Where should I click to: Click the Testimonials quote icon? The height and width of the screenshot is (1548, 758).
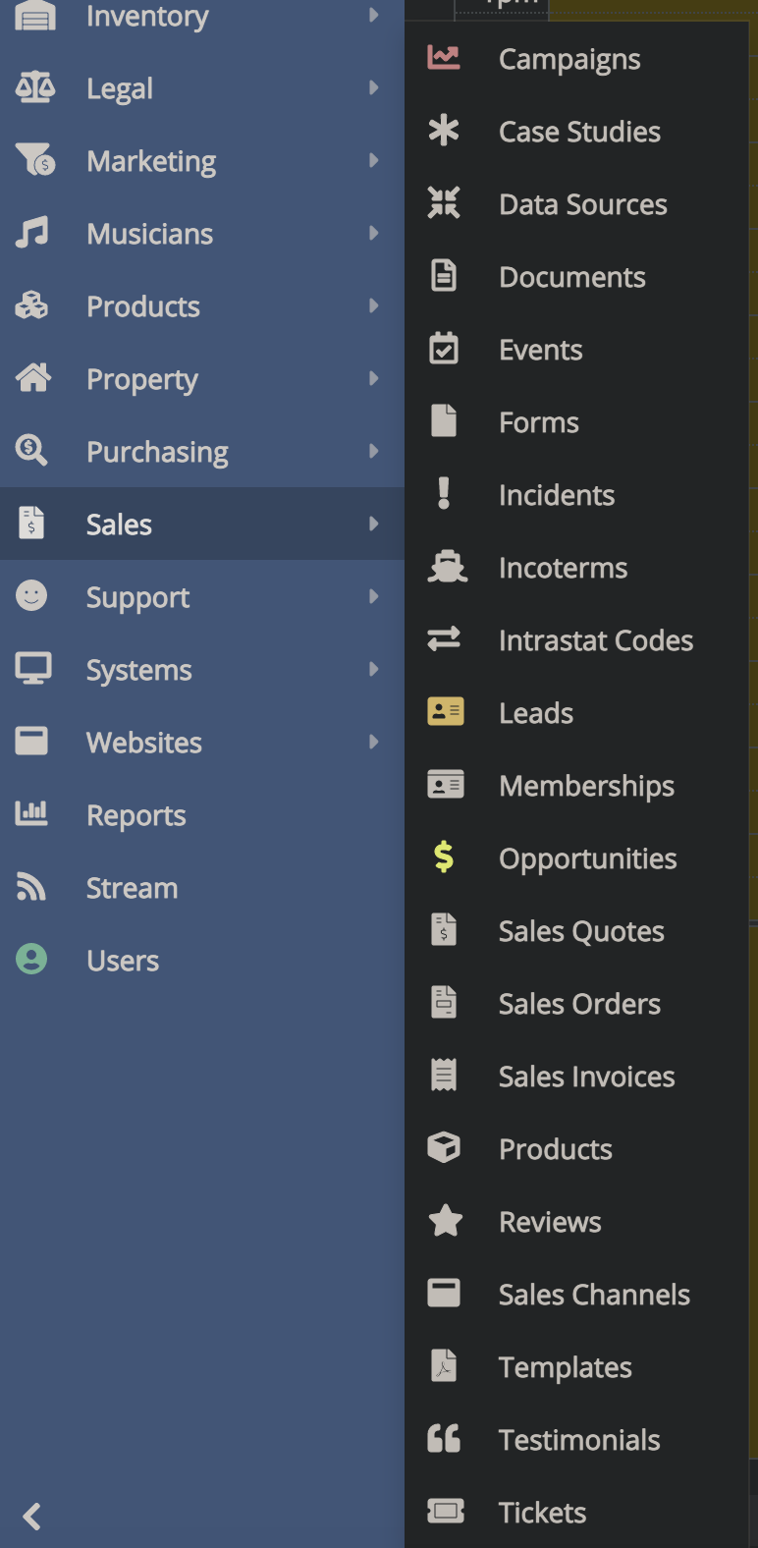pyautogui.click(x=444, y=1439)
